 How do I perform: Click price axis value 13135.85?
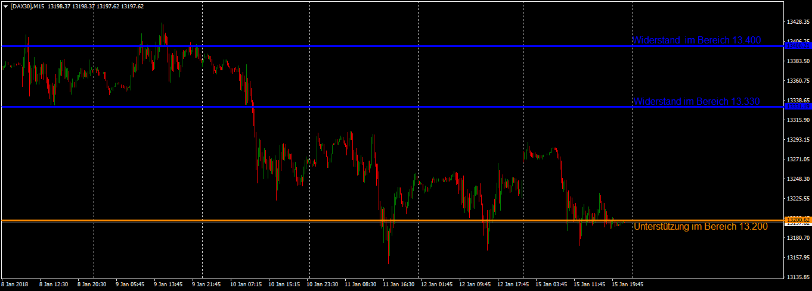798,277
